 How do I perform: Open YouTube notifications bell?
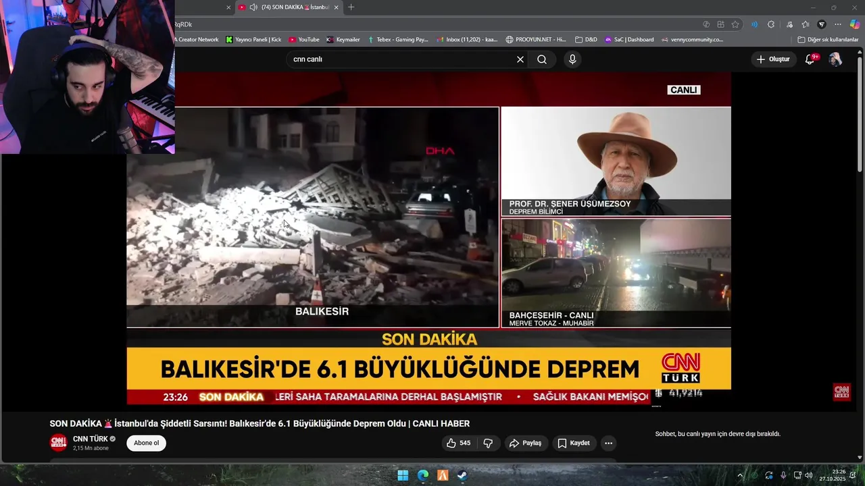click(x=810, y=59)
